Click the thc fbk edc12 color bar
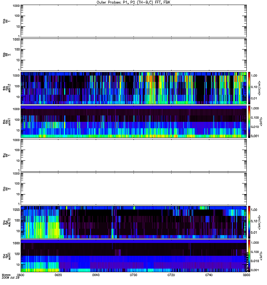The image size is (267, 285). pyautogui.click(x=249, y=222)
